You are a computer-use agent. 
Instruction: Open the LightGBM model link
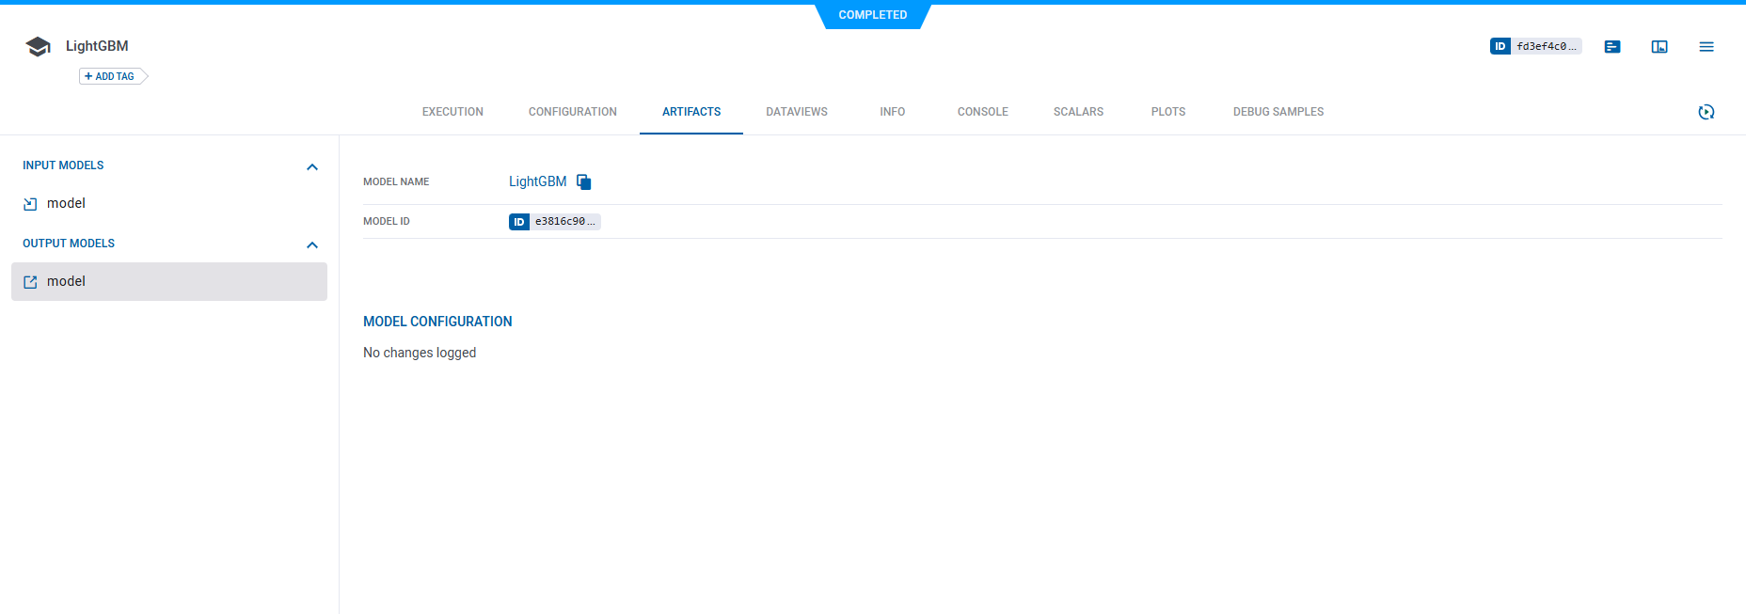point(537,181)
